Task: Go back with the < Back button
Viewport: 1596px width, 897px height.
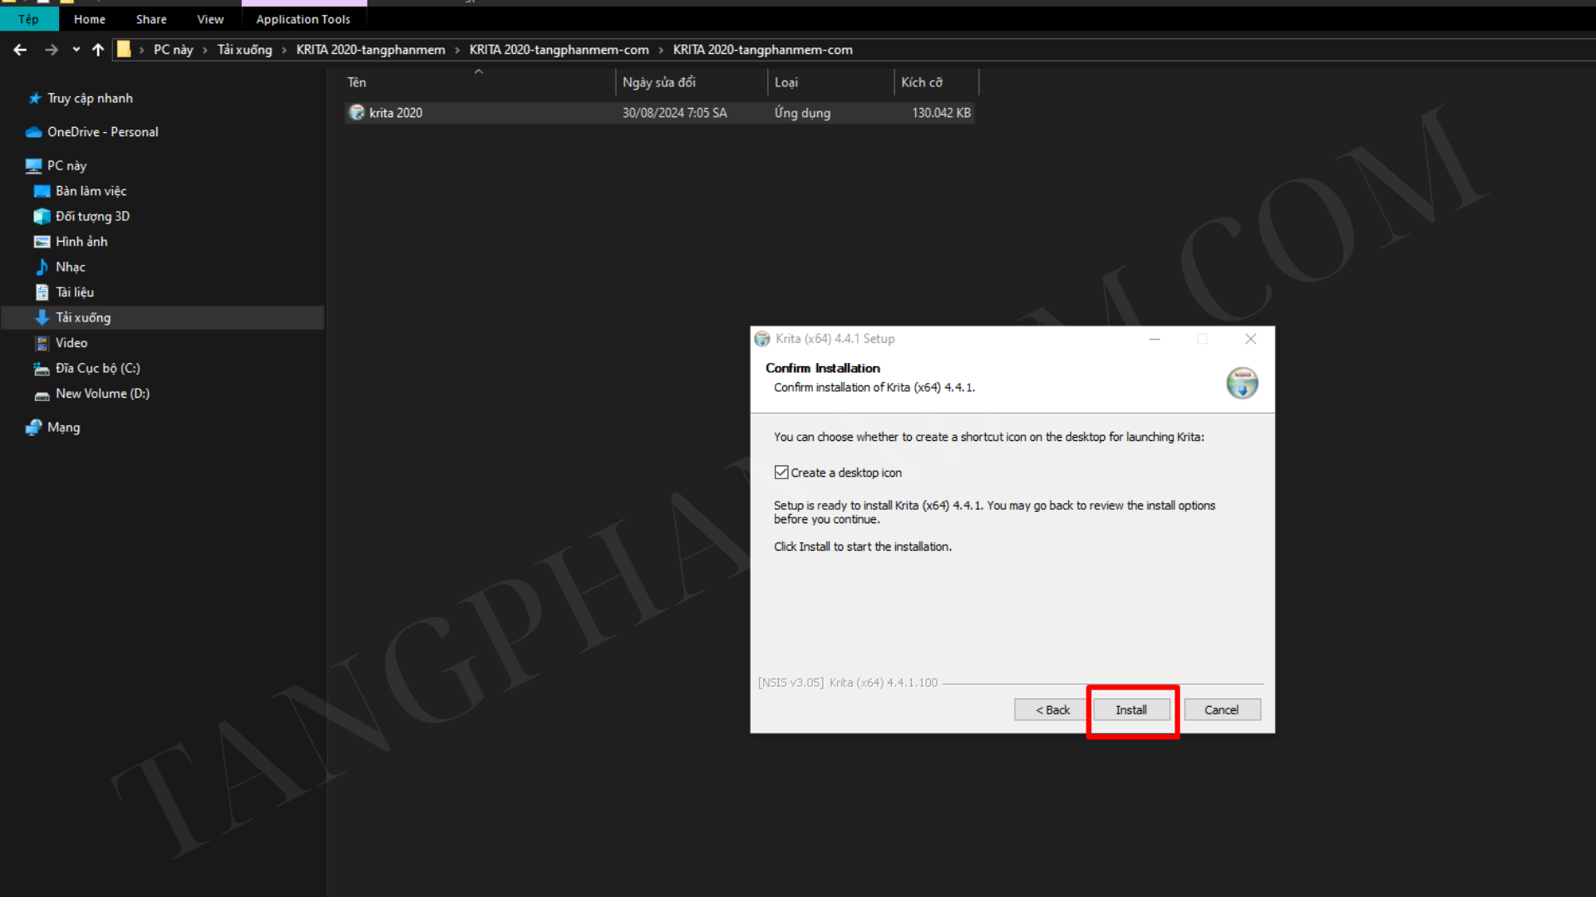Action: click(x=1052, y=709)
